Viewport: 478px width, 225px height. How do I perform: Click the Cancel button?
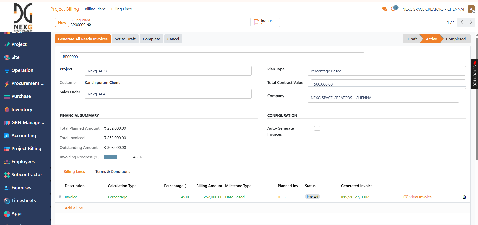[173, 39]
